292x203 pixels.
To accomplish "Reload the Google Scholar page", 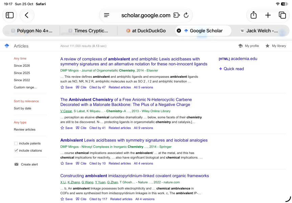I will tap(186, 15).
